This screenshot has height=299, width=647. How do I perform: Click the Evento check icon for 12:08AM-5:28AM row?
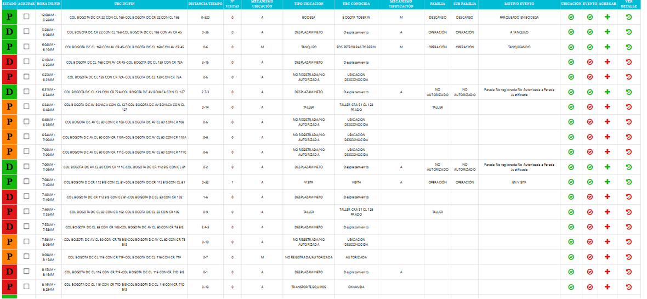click(590, 18)
